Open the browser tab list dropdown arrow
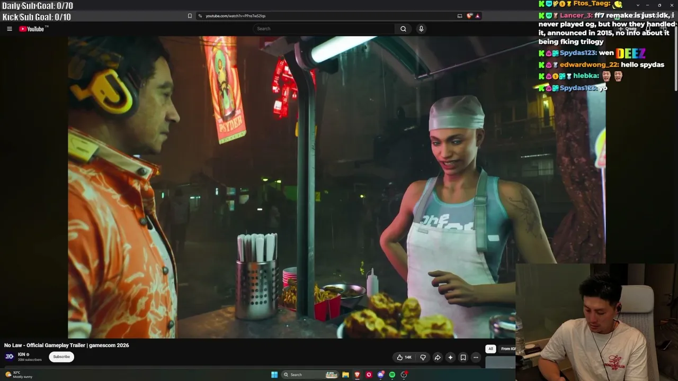 pyautogui.click(x=638, y=5)
